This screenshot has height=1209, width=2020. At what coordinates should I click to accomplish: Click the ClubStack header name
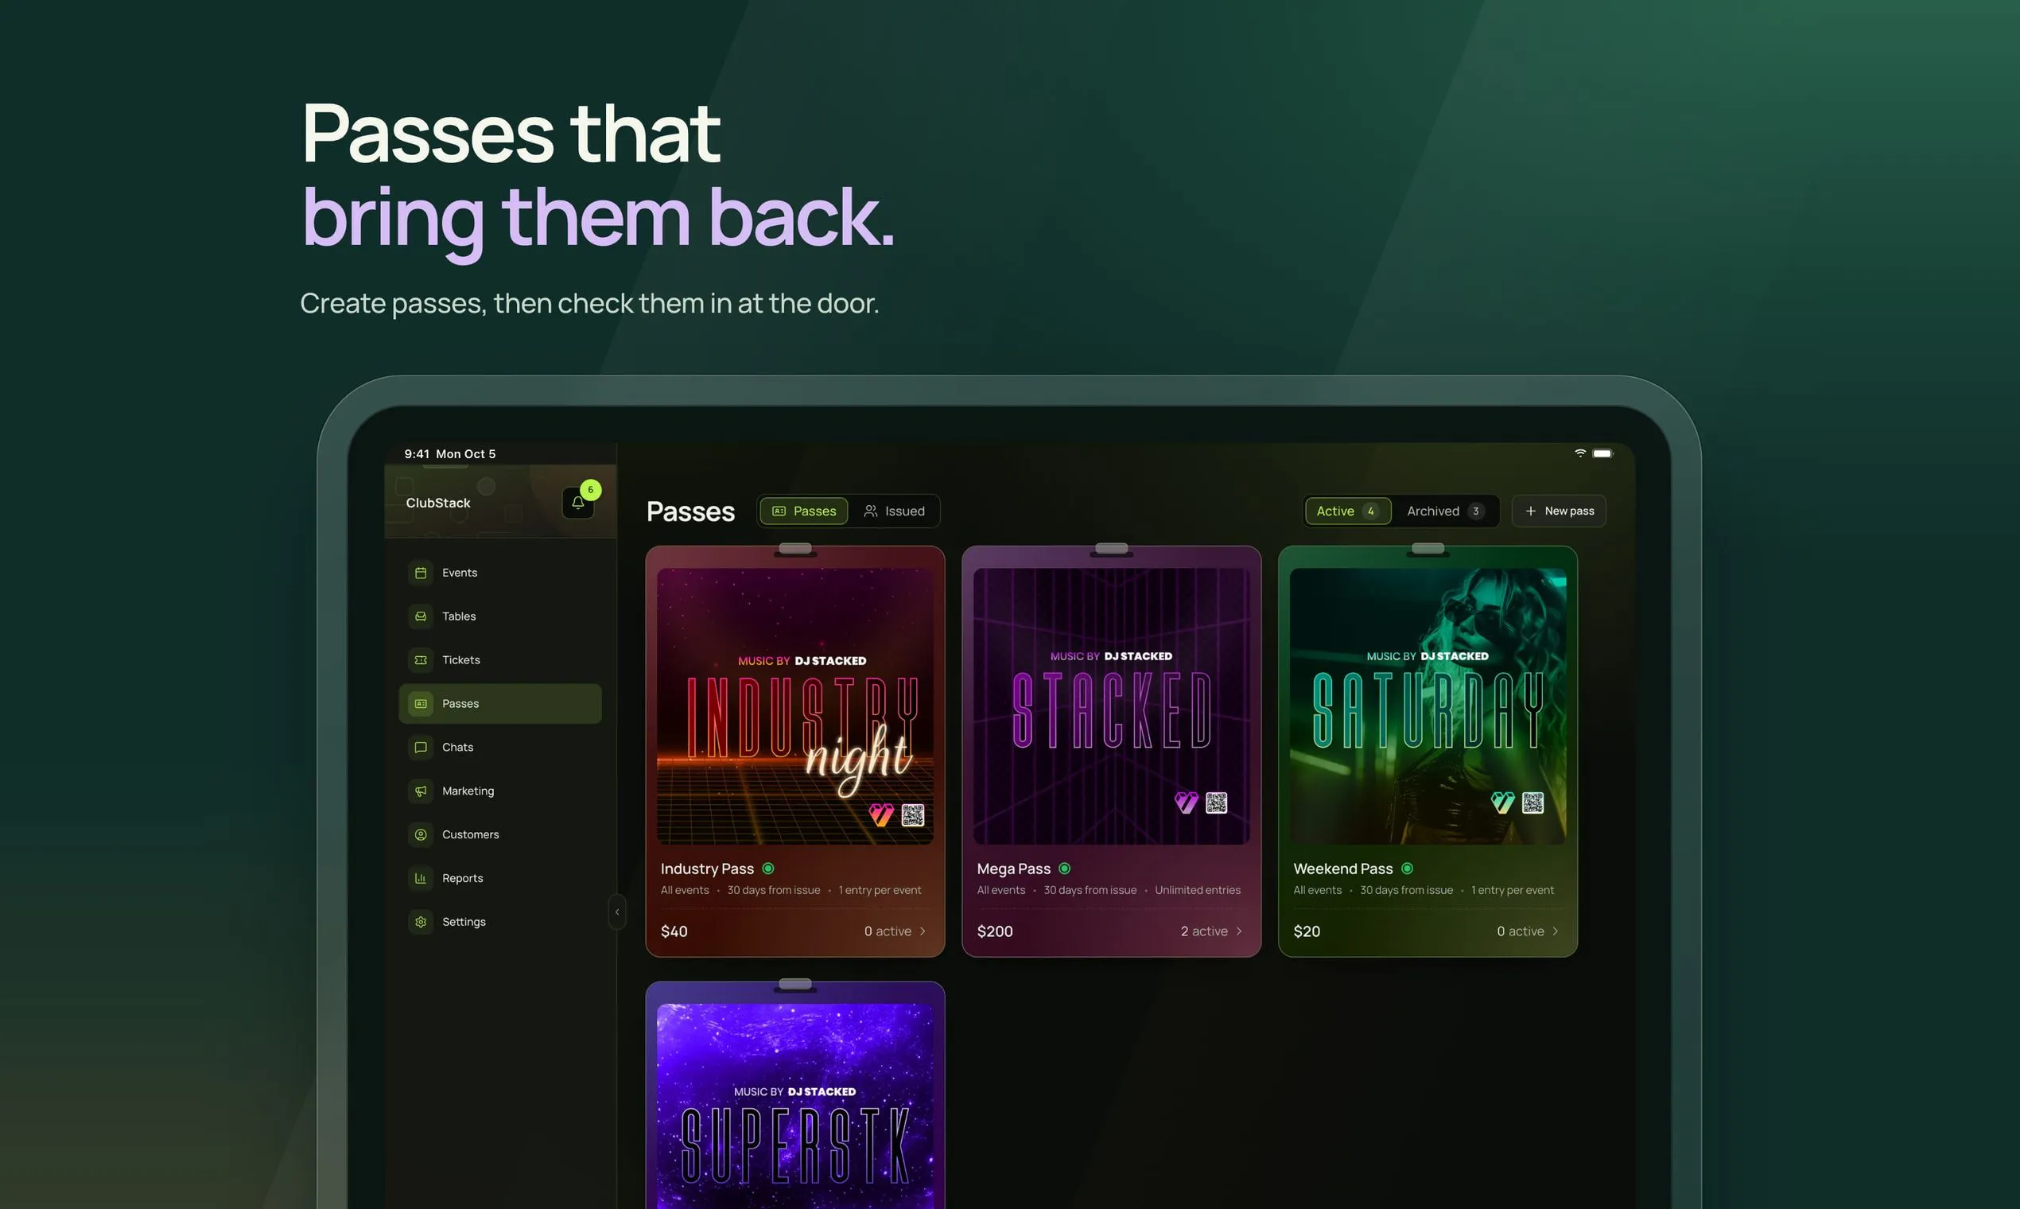[x=438, y=503]
